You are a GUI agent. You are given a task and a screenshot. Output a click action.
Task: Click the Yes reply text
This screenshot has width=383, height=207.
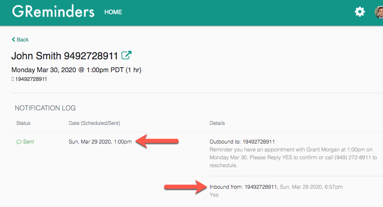214,195
